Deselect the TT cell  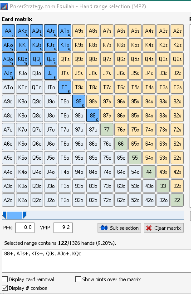point(65,87)
